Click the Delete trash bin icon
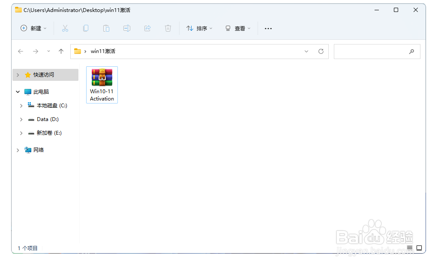Image resolution: width=438 pixels, height=266 pixels. point(168,28)
